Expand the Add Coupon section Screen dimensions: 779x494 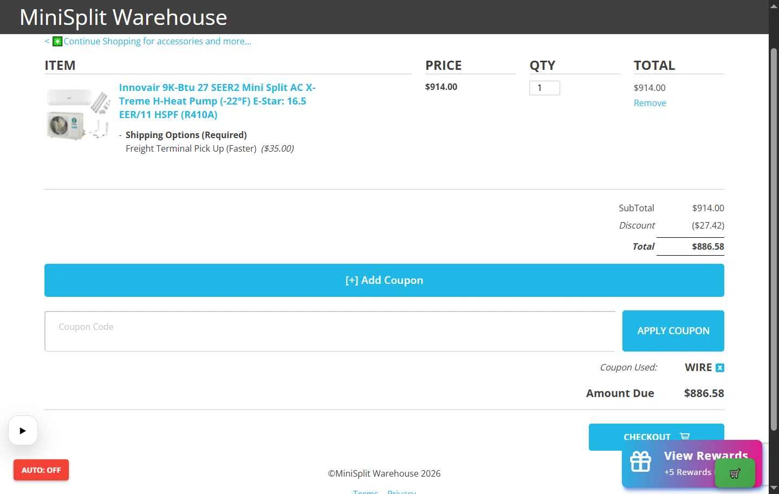coord(384,280)
